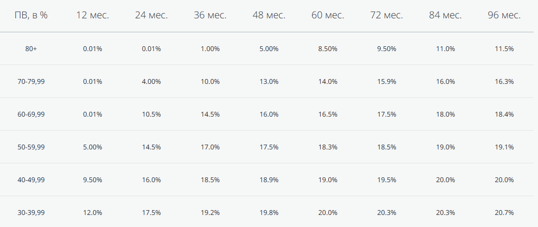Click the "50-59,99" row label
The image size is (538, 227).
coord(31,147)
